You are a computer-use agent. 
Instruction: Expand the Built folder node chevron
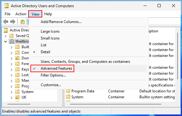11,47
